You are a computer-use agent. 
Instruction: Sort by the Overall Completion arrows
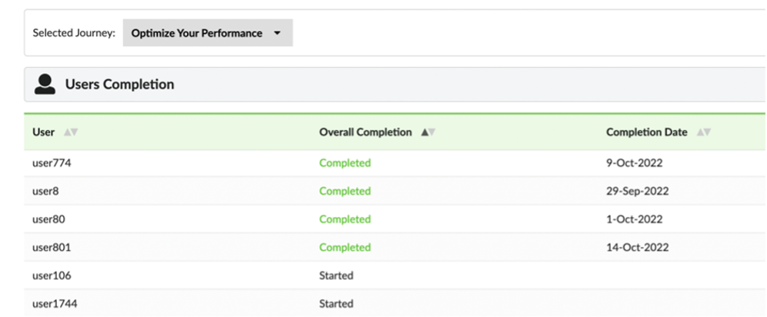[428, 132]
